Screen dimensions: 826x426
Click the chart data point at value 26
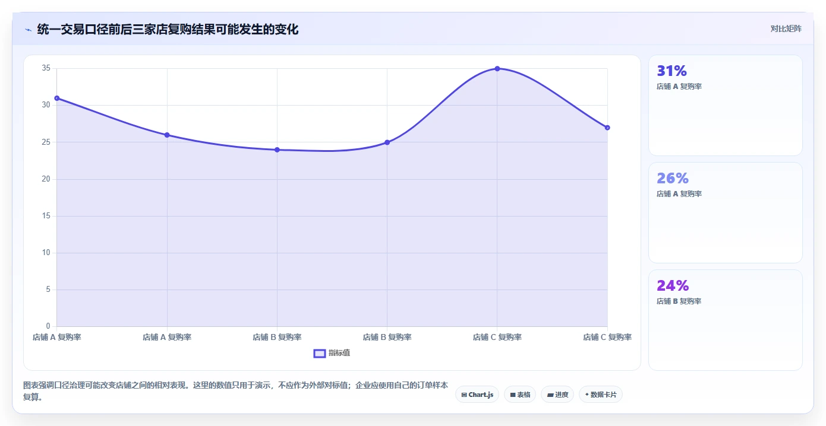pyautogui.click(x=167, y=135)
